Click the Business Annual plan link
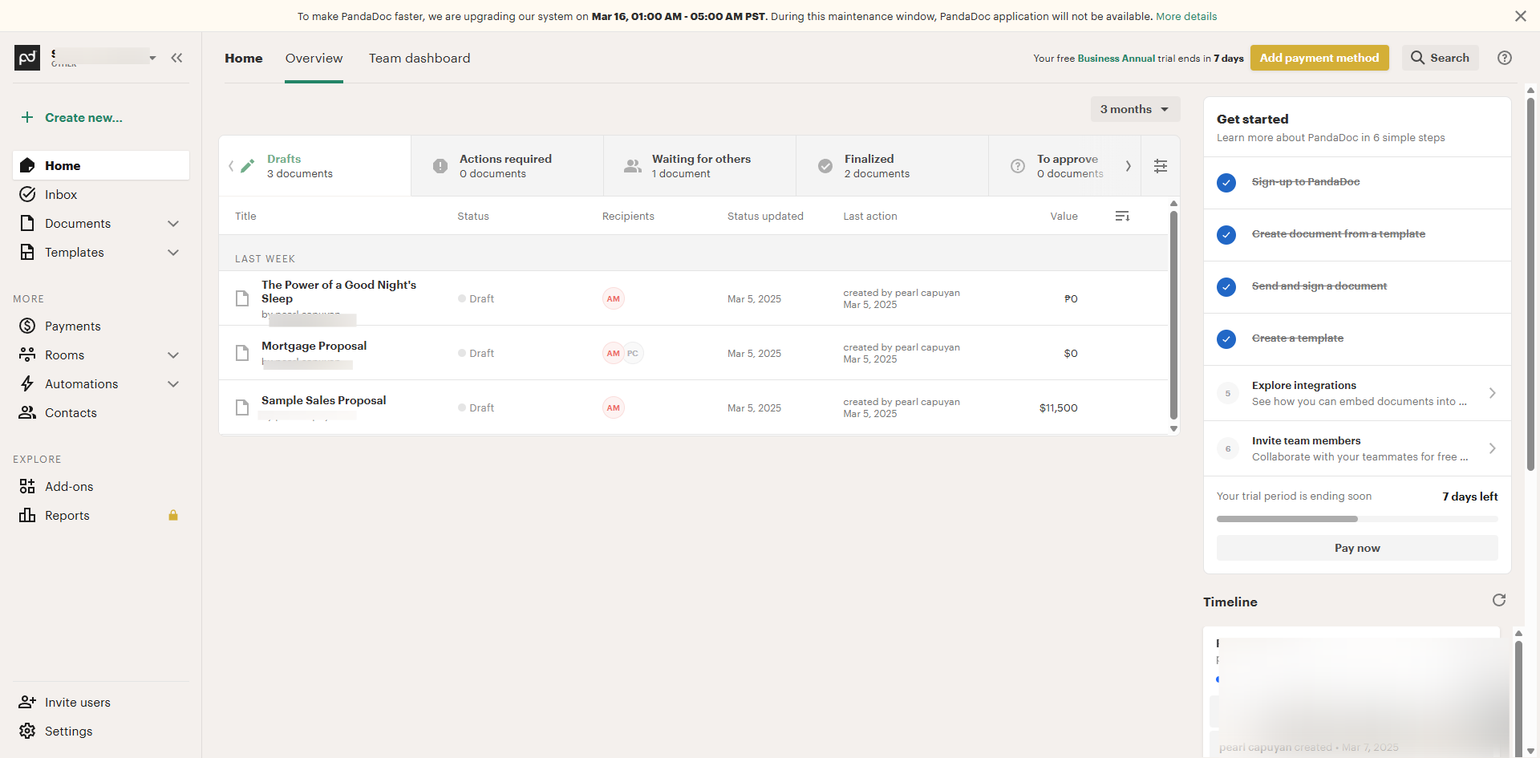 (x=1116, y=59)
